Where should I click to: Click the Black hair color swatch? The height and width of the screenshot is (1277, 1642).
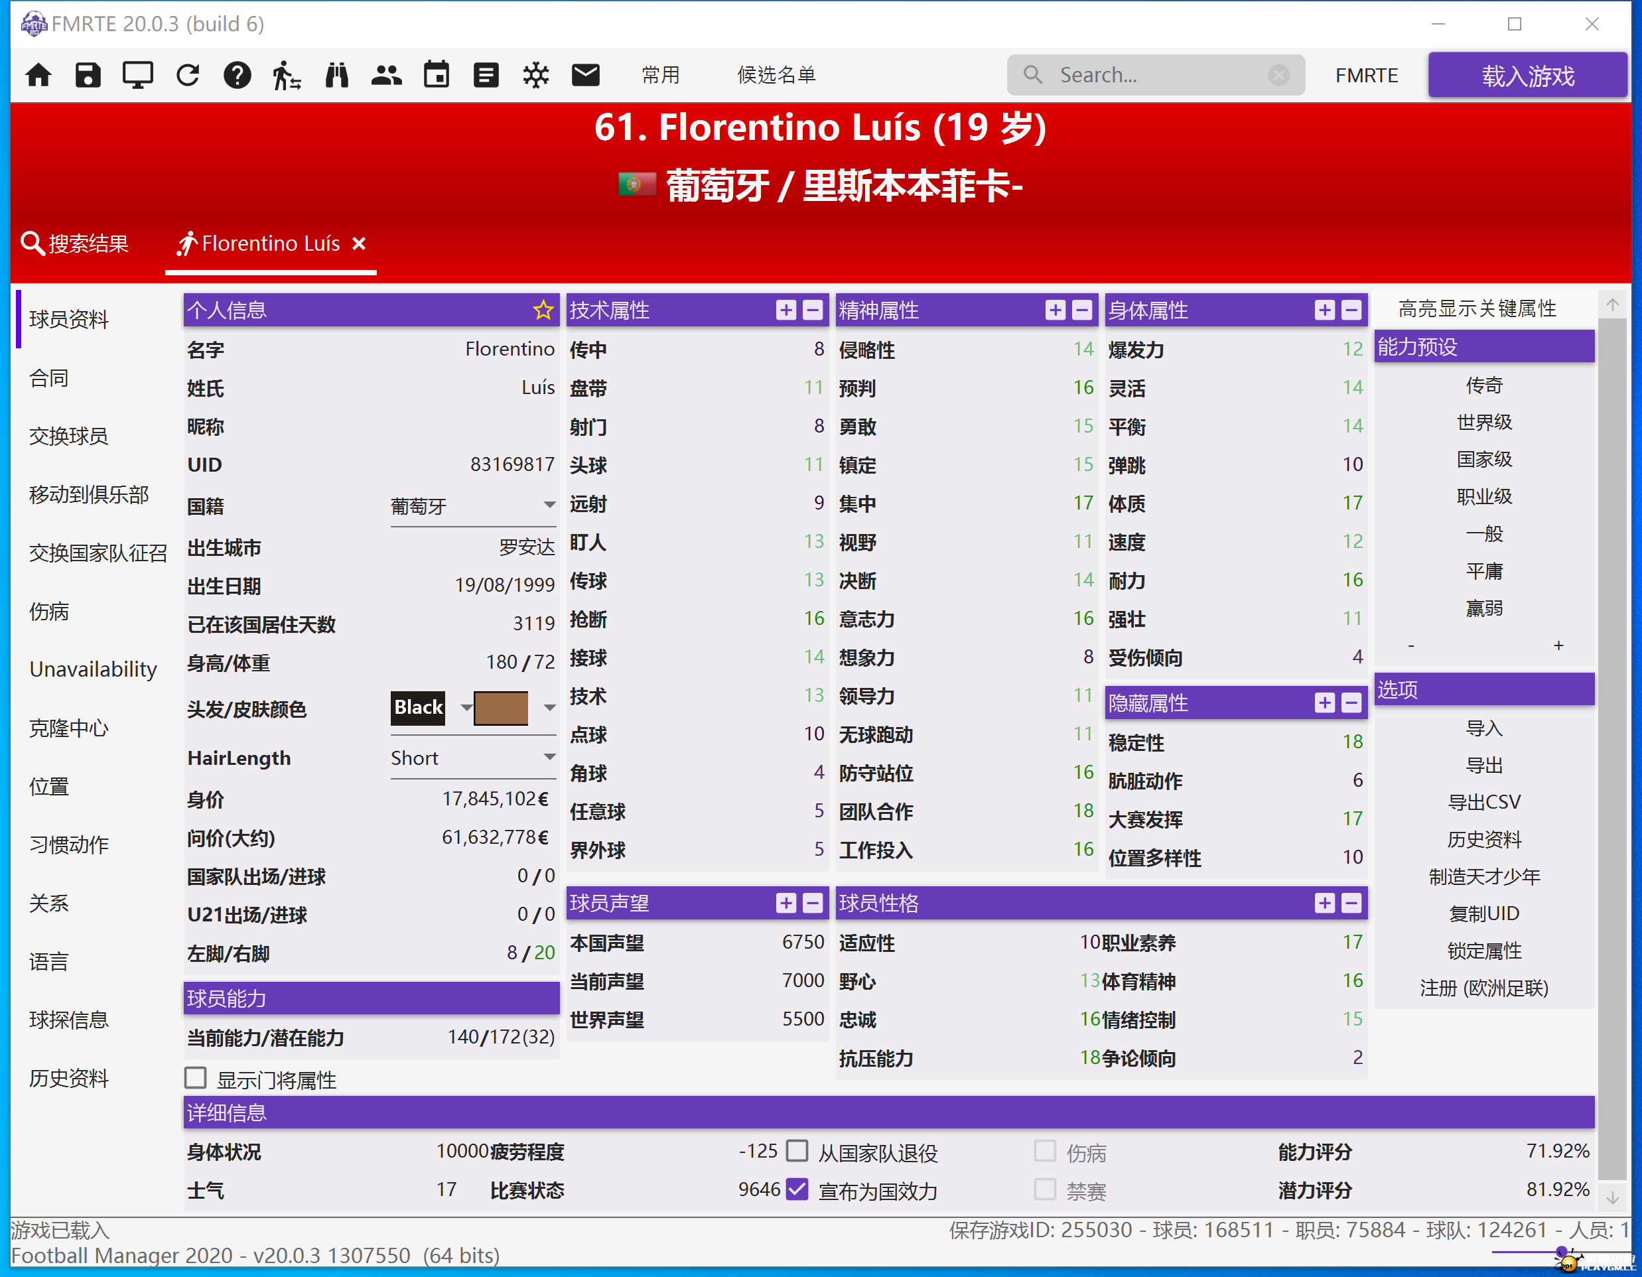(x=418, y=707)
